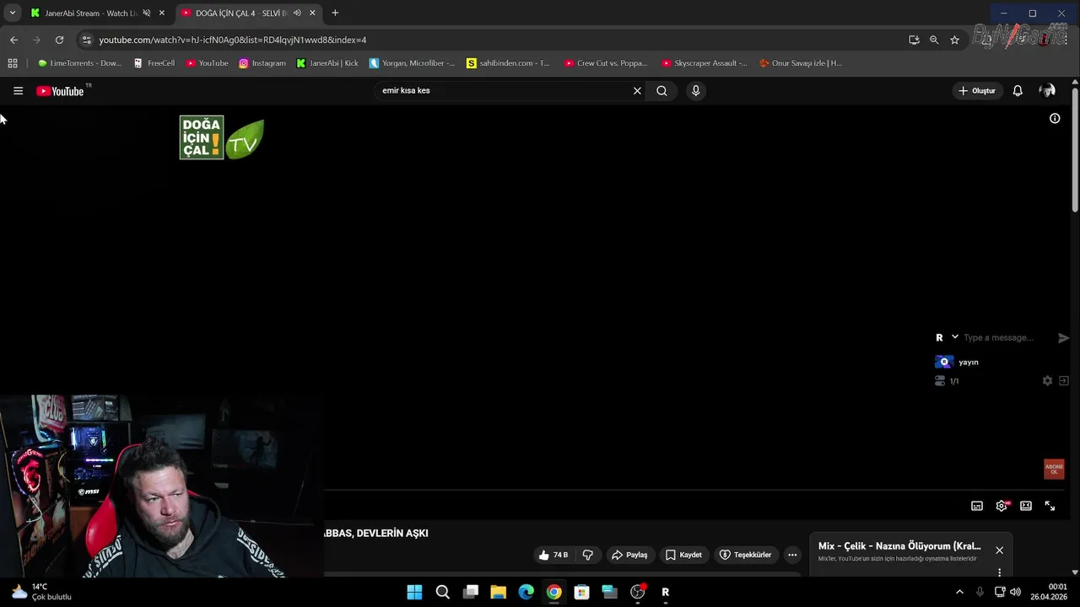Open the Onur Savaşı izle bookmark
This screenshot has height=607, width=1080.
pyautogui.click(x=801, y=63)
